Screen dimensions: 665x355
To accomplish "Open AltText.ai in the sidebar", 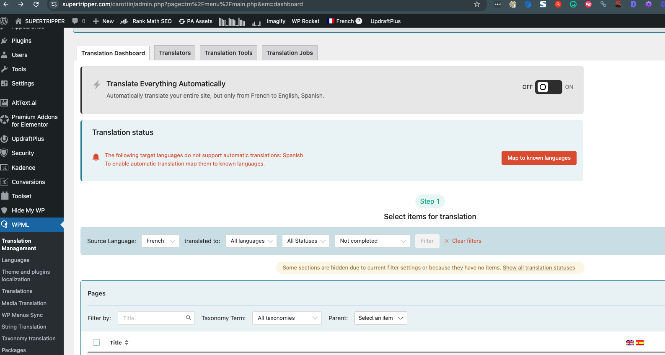I will [x=24, y=103].
